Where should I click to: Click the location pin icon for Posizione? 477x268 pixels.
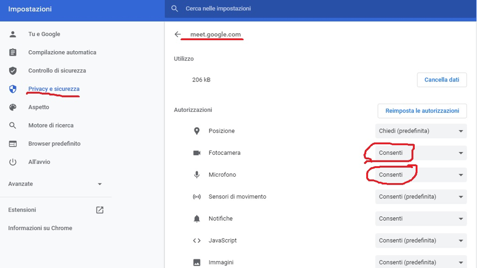tap(197, 131)
